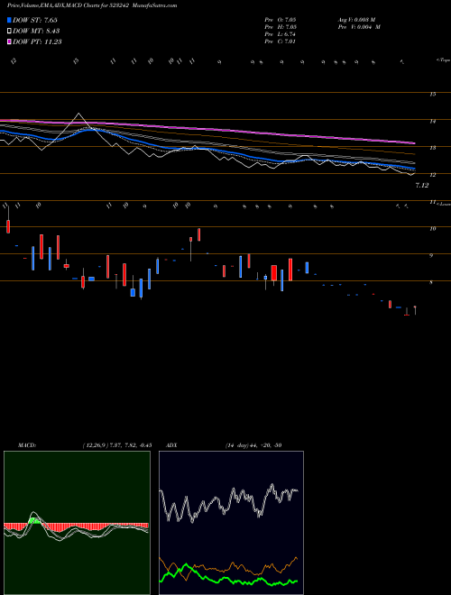Click the ADX values '(14 day) 44, +20, -50'
Image resolution: width=451 pixels, height=595 pixels.
coord(253,445)
